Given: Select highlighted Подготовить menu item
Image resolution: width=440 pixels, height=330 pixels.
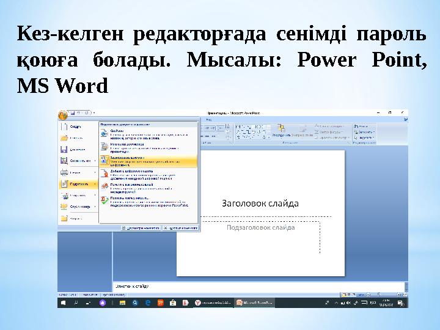Looking at the screenshot, I should (x=78, y=184).
